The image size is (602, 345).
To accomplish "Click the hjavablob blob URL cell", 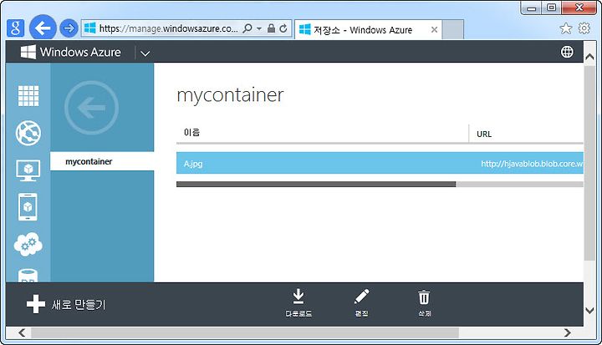I will point(532,164).
